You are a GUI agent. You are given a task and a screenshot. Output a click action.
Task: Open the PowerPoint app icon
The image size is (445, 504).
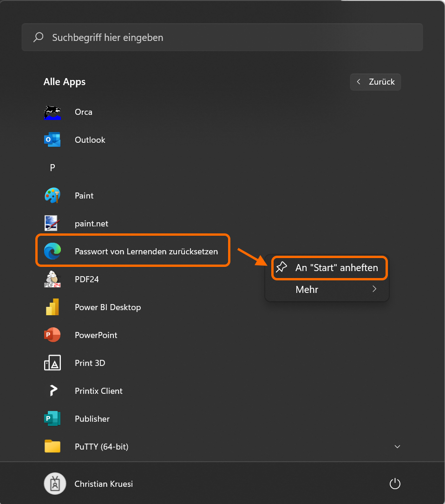[52, 335]
